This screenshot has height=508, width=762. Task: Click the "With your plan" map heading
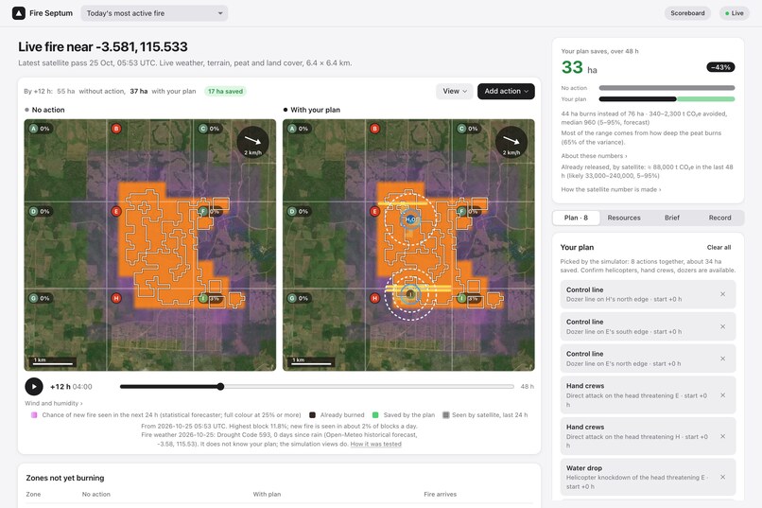(316, 110)
